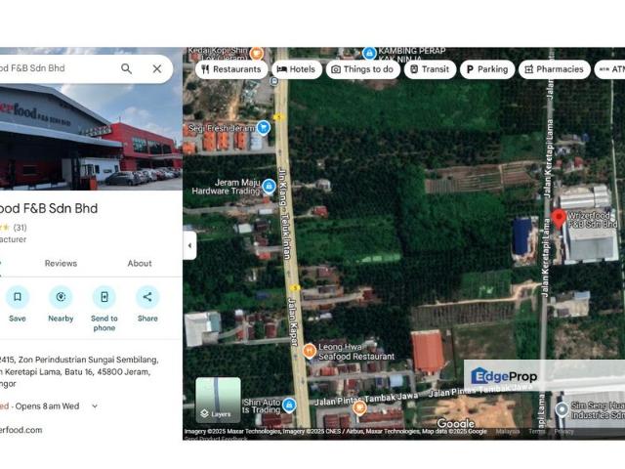Click restaurant marker on Jalan Pintas Tambak Jawa
625x469 pixels.
coord(359,407)
